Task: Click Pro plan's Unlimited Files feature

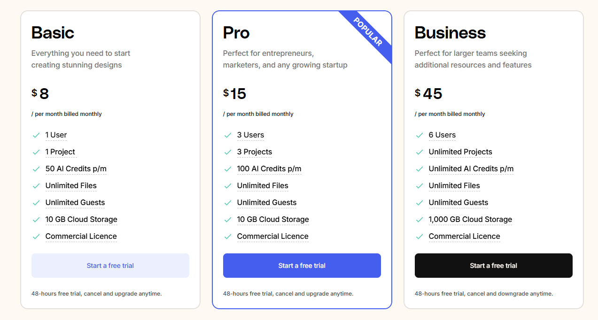Action: point(263,186)
